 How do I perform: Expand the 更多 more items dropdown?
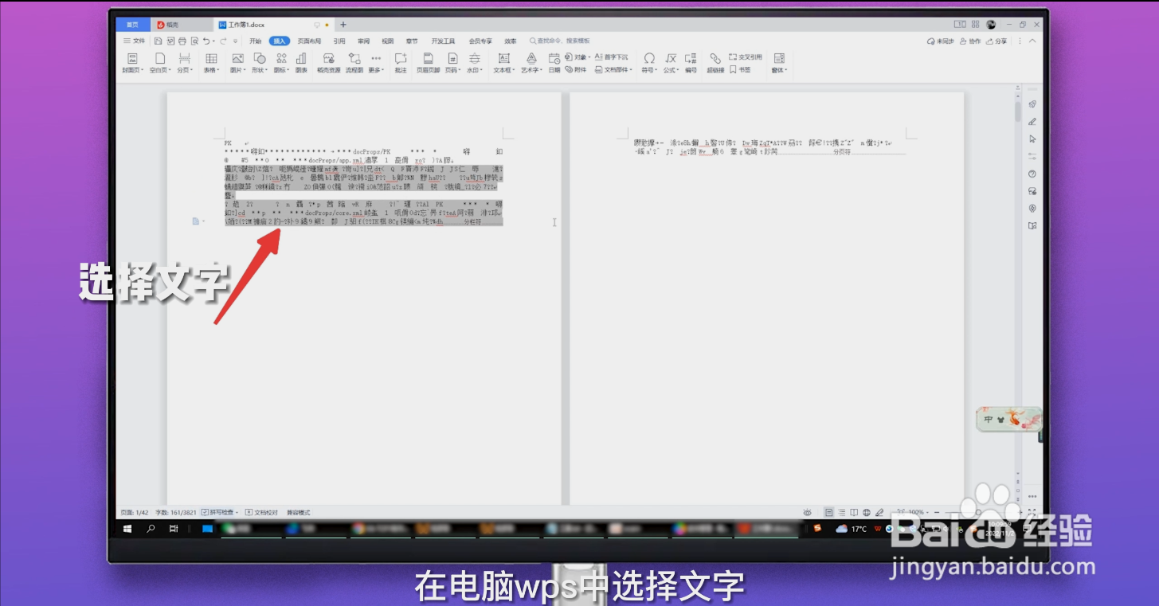(376, 63)
